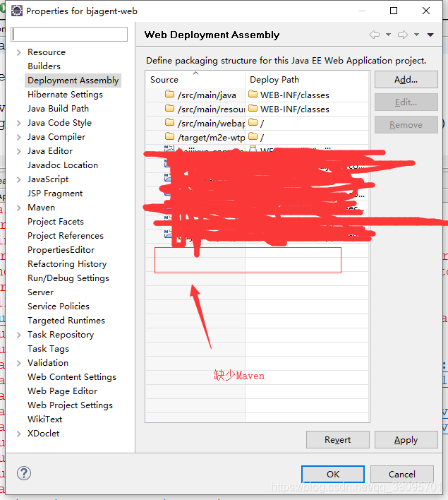Expand the Maven tree node

coord(19,208)
